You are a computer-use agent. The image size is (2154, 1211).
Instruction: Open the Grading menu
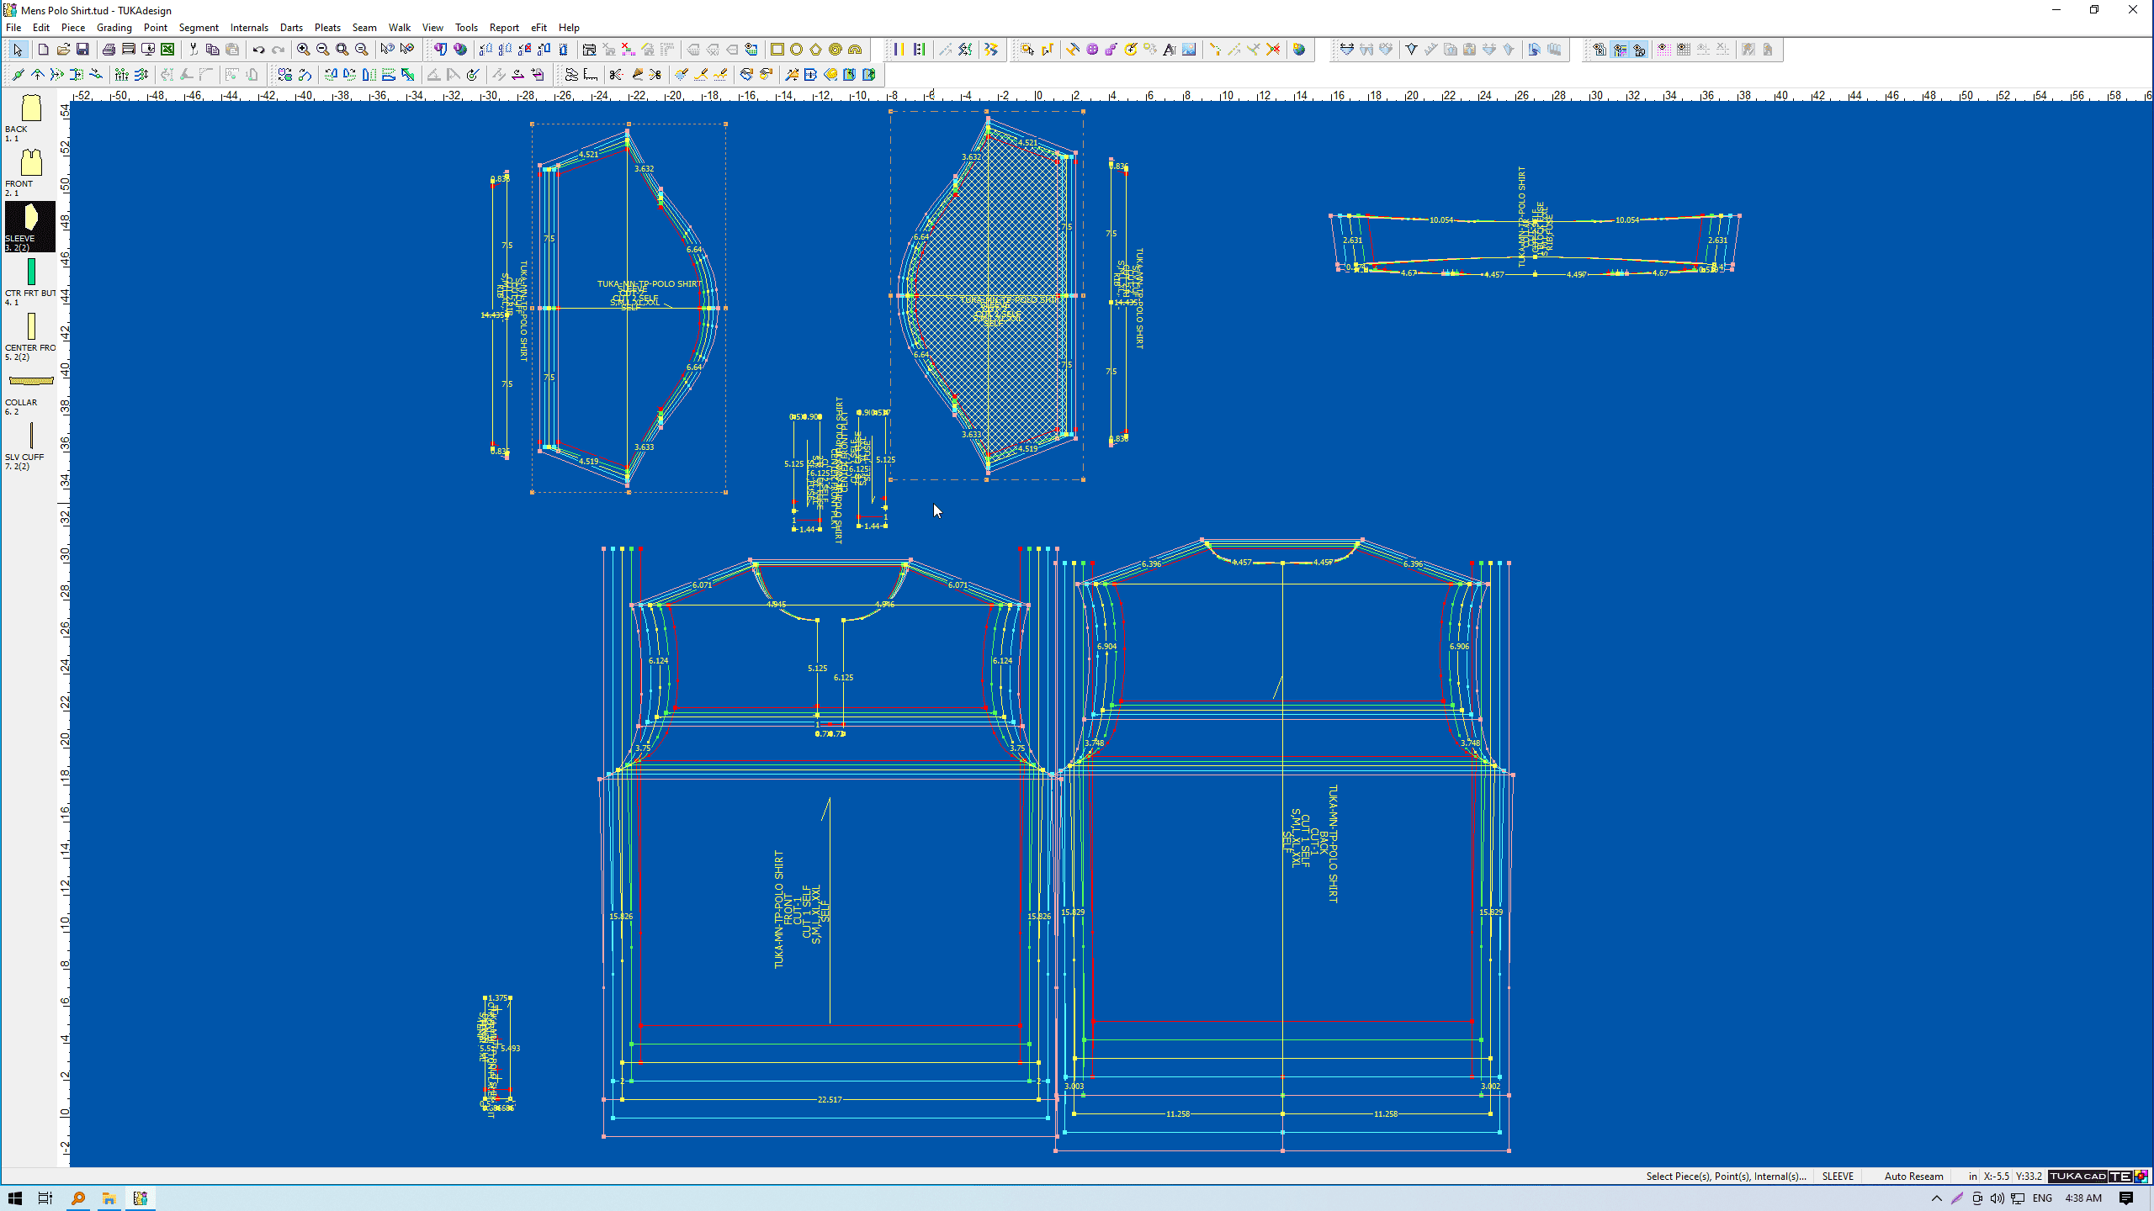[x=114, y=27]
